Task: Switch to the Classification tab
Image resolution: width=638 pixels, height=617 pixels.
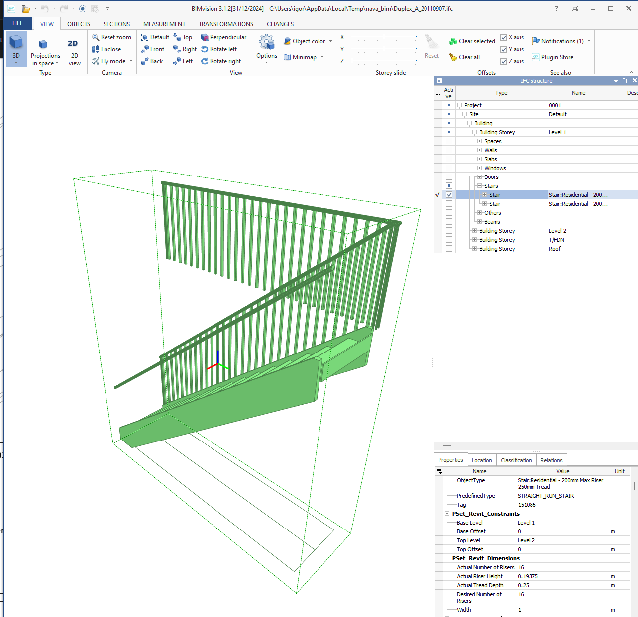Action: pos(516,460)
